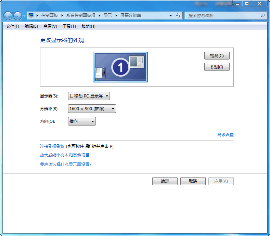Open the 显示器 display selection dropdown

click(89, 96)
